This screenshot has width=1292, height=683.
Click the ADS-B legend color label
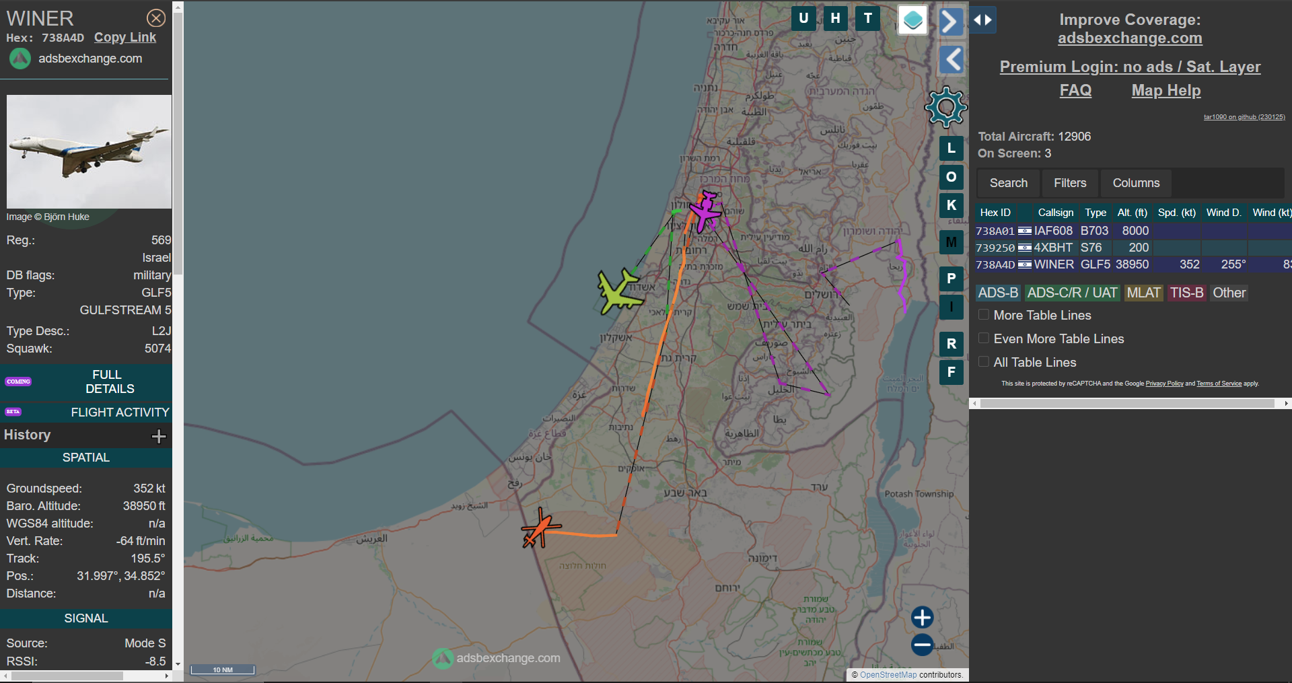tap(998, 293)
